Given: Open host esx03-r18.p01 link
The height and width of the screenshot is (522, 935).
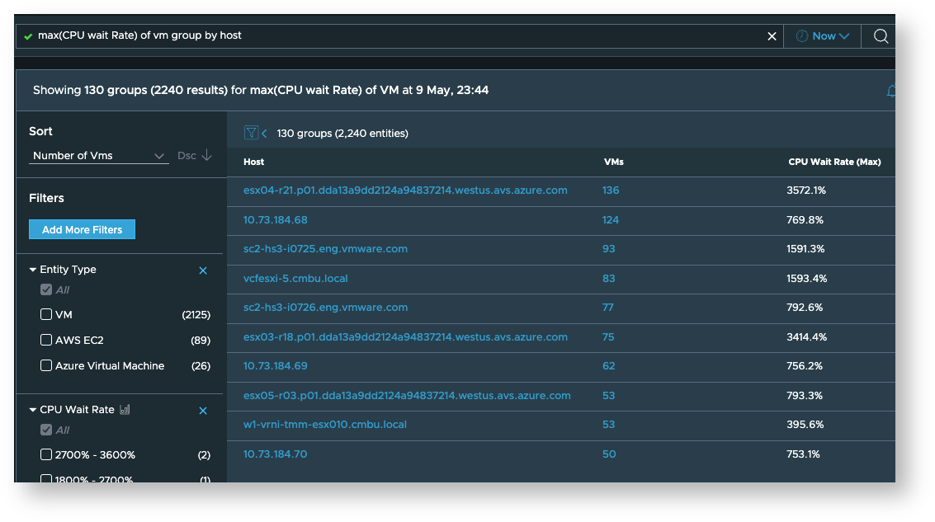Looking at the screenshot, I should click(x=405, y=337).
